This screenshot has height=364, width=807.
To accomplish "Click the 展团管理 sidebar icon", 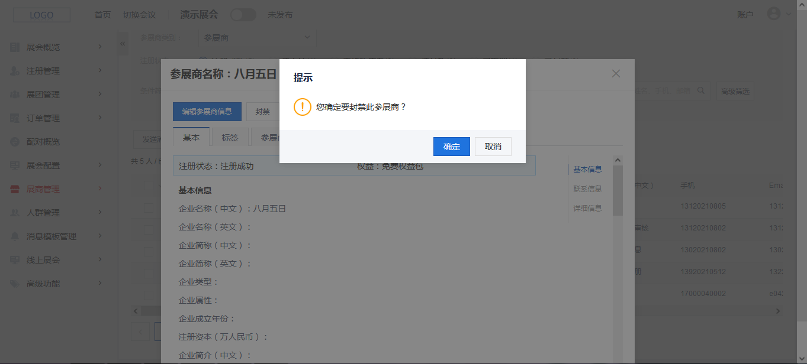I will point(15,95).
